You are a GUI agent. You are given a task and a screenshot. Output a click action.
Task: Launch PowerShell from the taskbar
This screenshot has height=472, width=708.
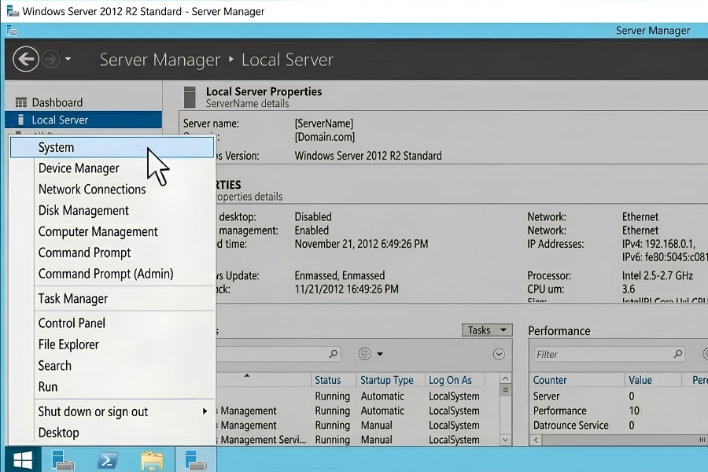[108, 461]
